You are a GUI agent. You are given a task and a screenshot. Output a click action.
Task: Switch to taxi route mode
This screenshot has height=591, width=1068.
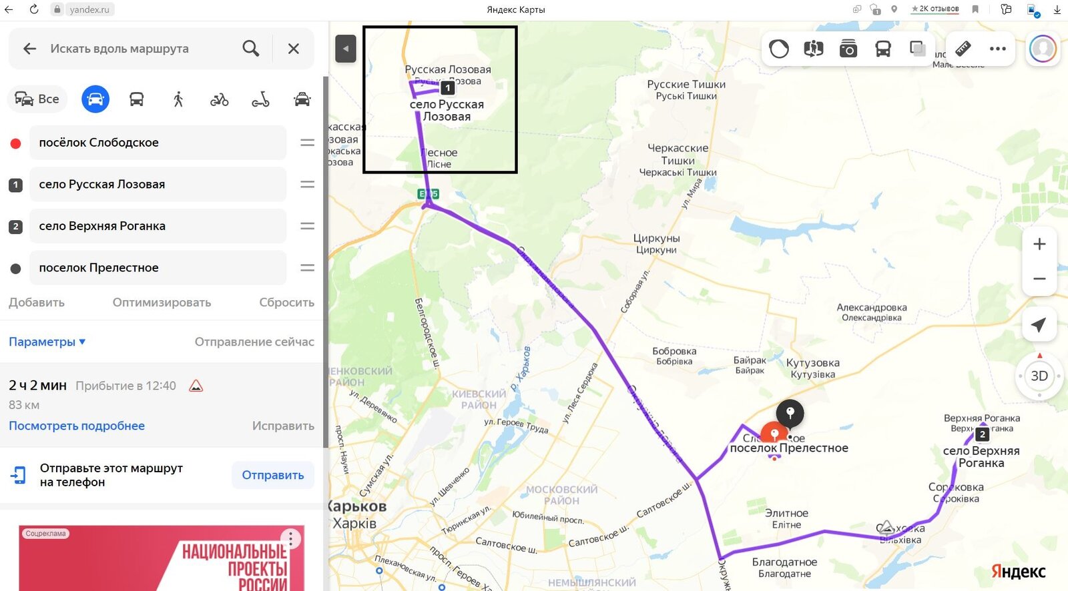(x=302, y=99)
